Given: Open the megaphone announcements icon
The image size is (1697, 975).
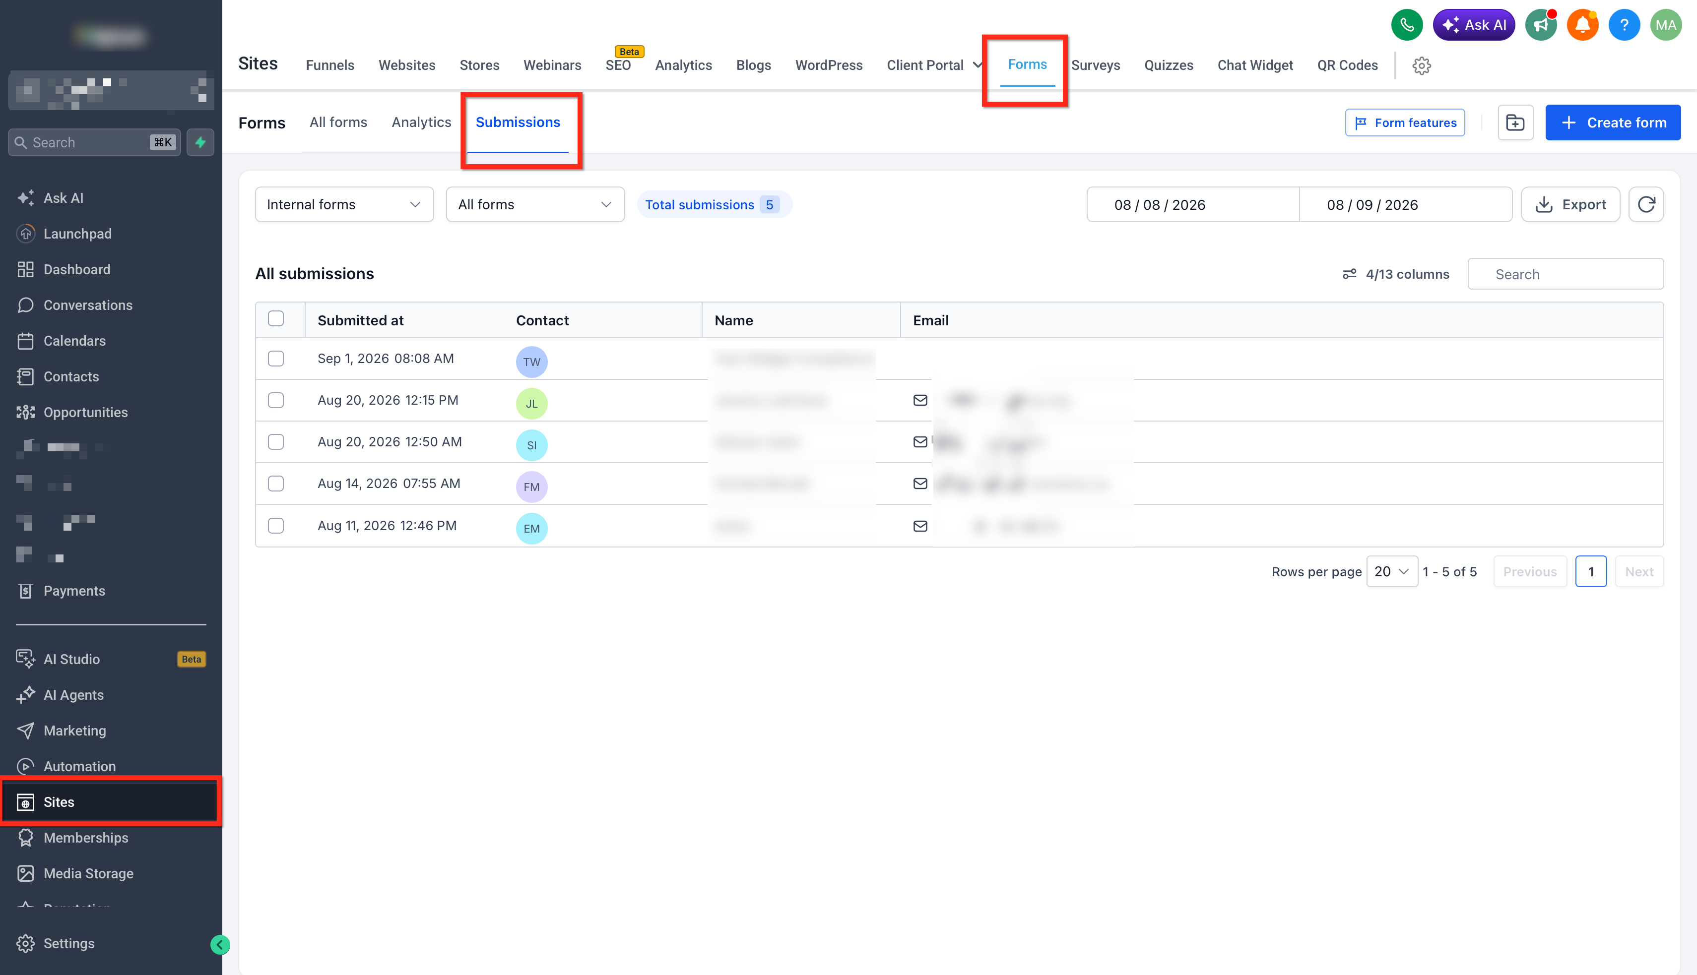Looking at the screenshot, I should point(1540,25).
